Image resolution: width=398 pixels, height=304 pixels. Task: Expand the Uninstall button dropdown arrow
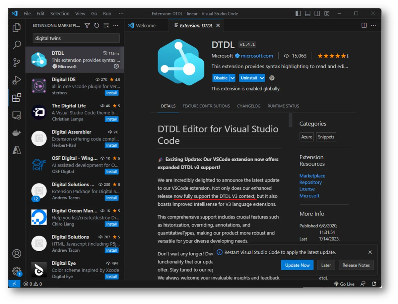tap(262, 78)
